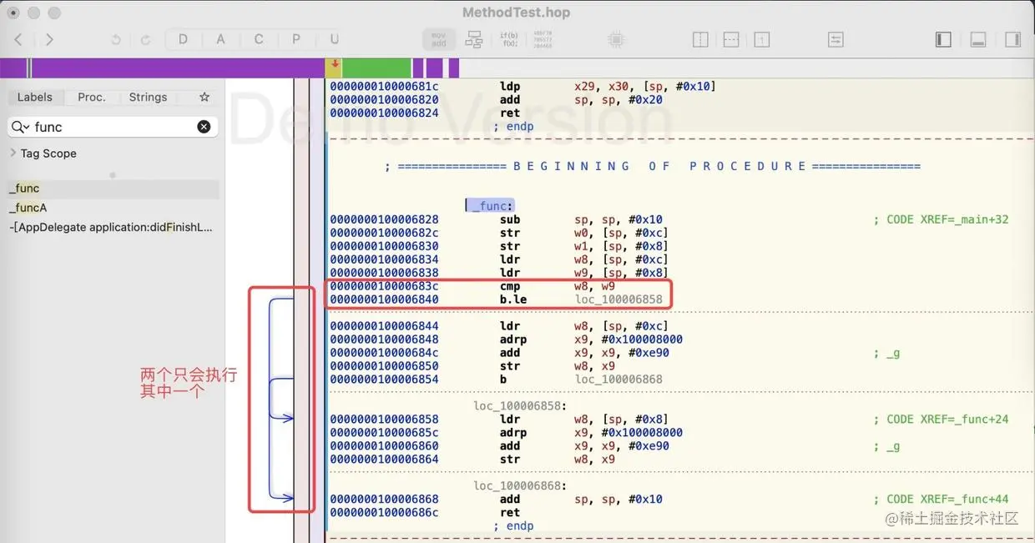The width and height of the screenshot is (1035, 543).
Task: Select the _funcA label in list
Action: 113,208
